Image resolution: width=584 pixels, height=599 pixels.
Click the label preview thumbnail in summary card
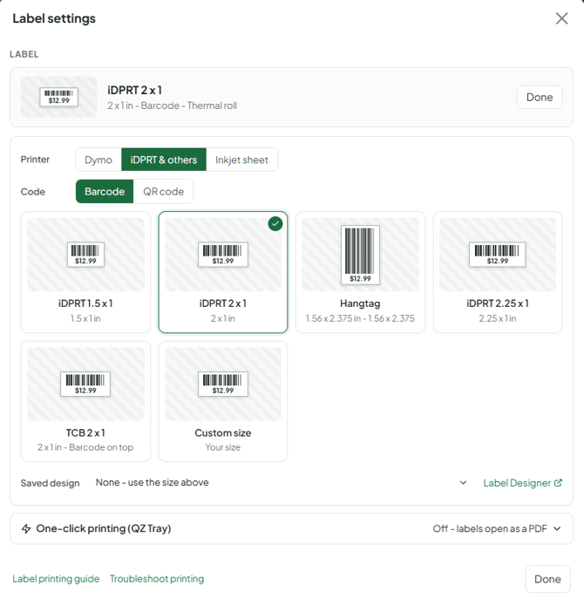pyautogui.click(x=58, y=97)
